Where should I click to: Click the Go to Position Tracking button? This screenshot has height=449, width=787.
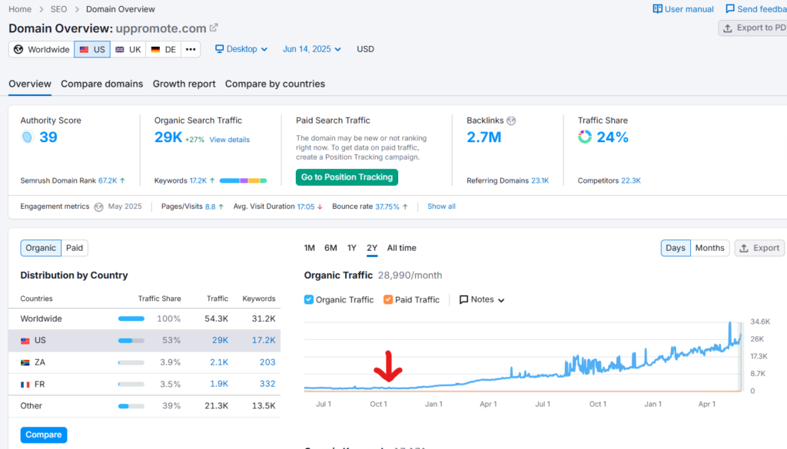[x=347, y=177]
